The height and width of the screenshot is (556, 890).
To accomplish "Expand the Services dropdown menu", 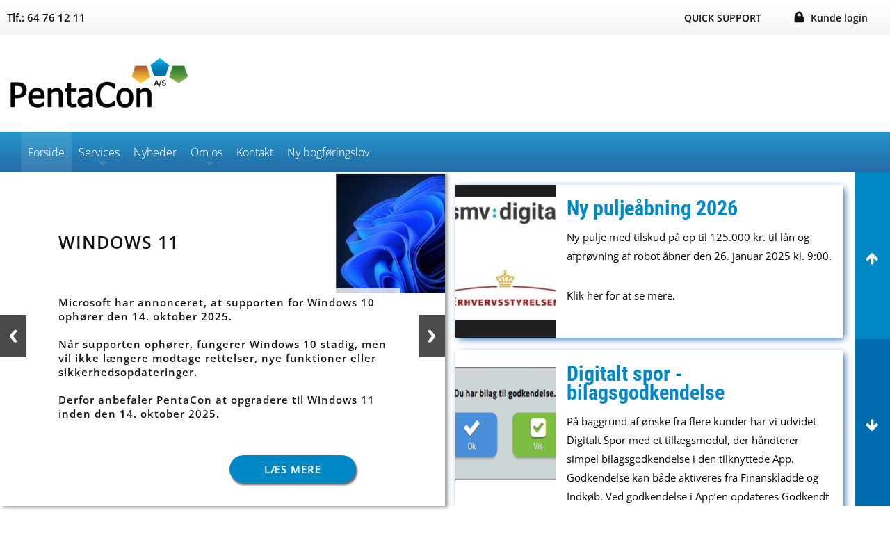I will (x=99, y=152).
